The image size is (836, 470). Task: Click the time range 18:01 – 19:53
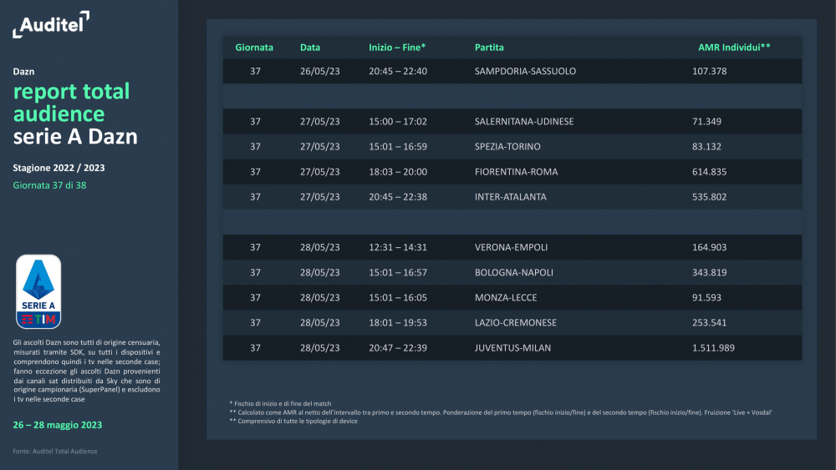tap(398, 322)
